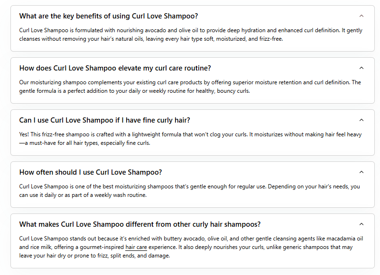Click 'Can I use Curl Love Shampoo' heading
Screen dimensions: 380x275
[104, 120]
